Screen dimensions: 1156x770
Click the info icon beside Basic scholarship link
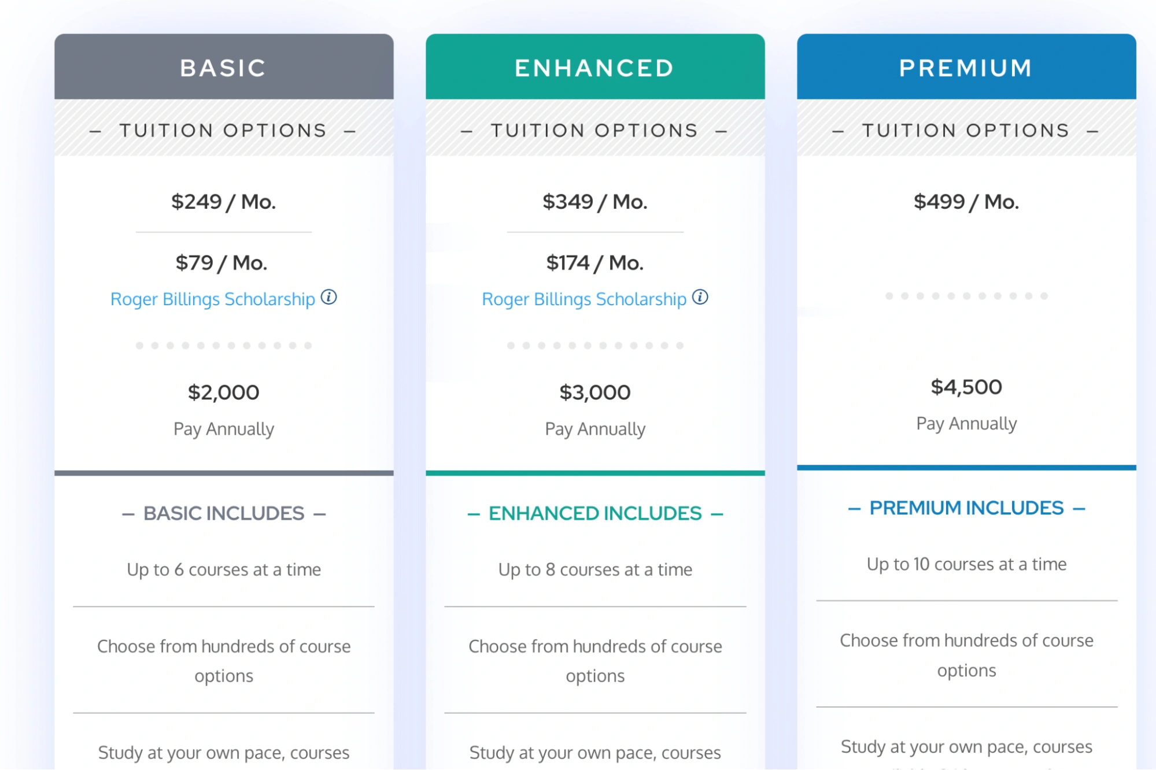330,298
